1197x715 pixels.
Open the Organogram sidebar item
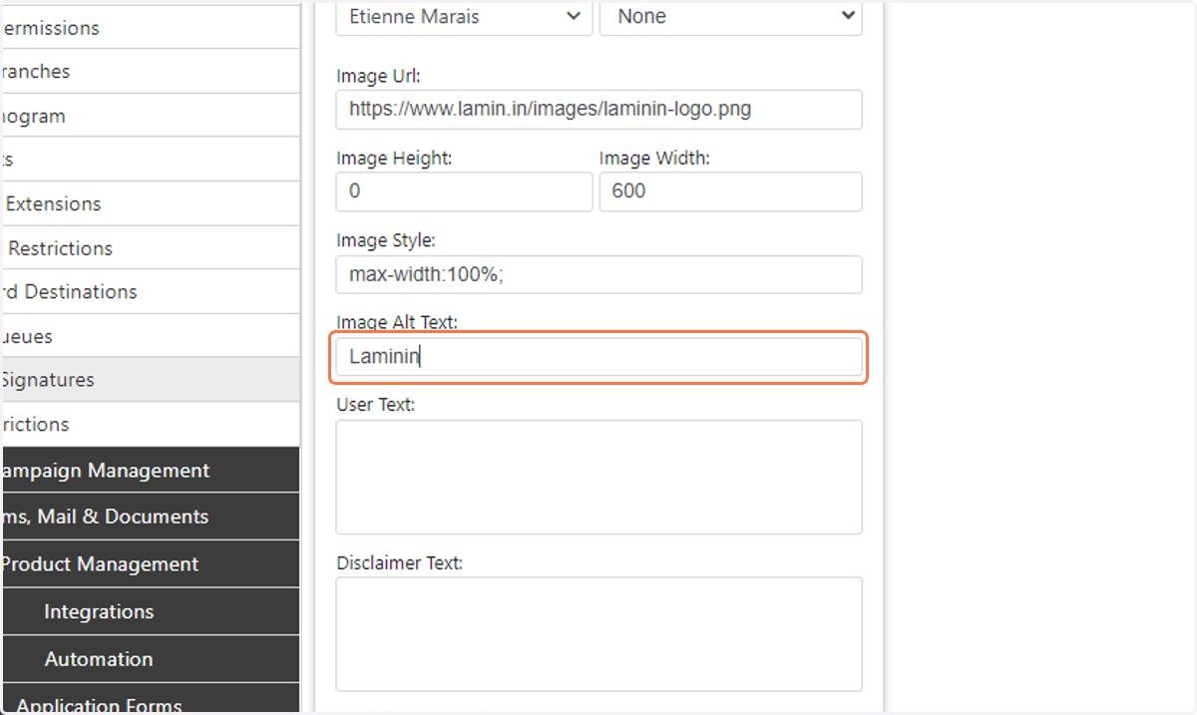pos(150,116)
